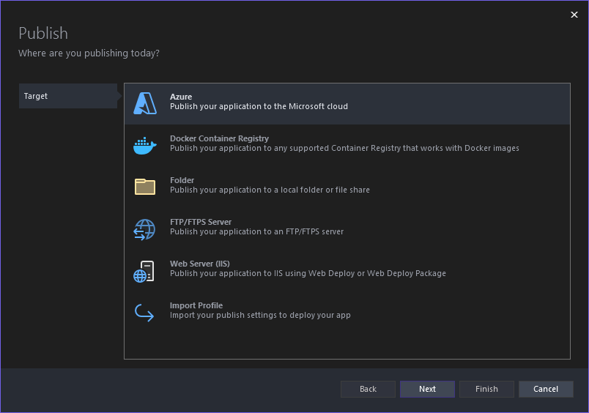Choose Docker Container Registry title
The height and width of the screenshot is (413, 589).
(x=219, y=138)
